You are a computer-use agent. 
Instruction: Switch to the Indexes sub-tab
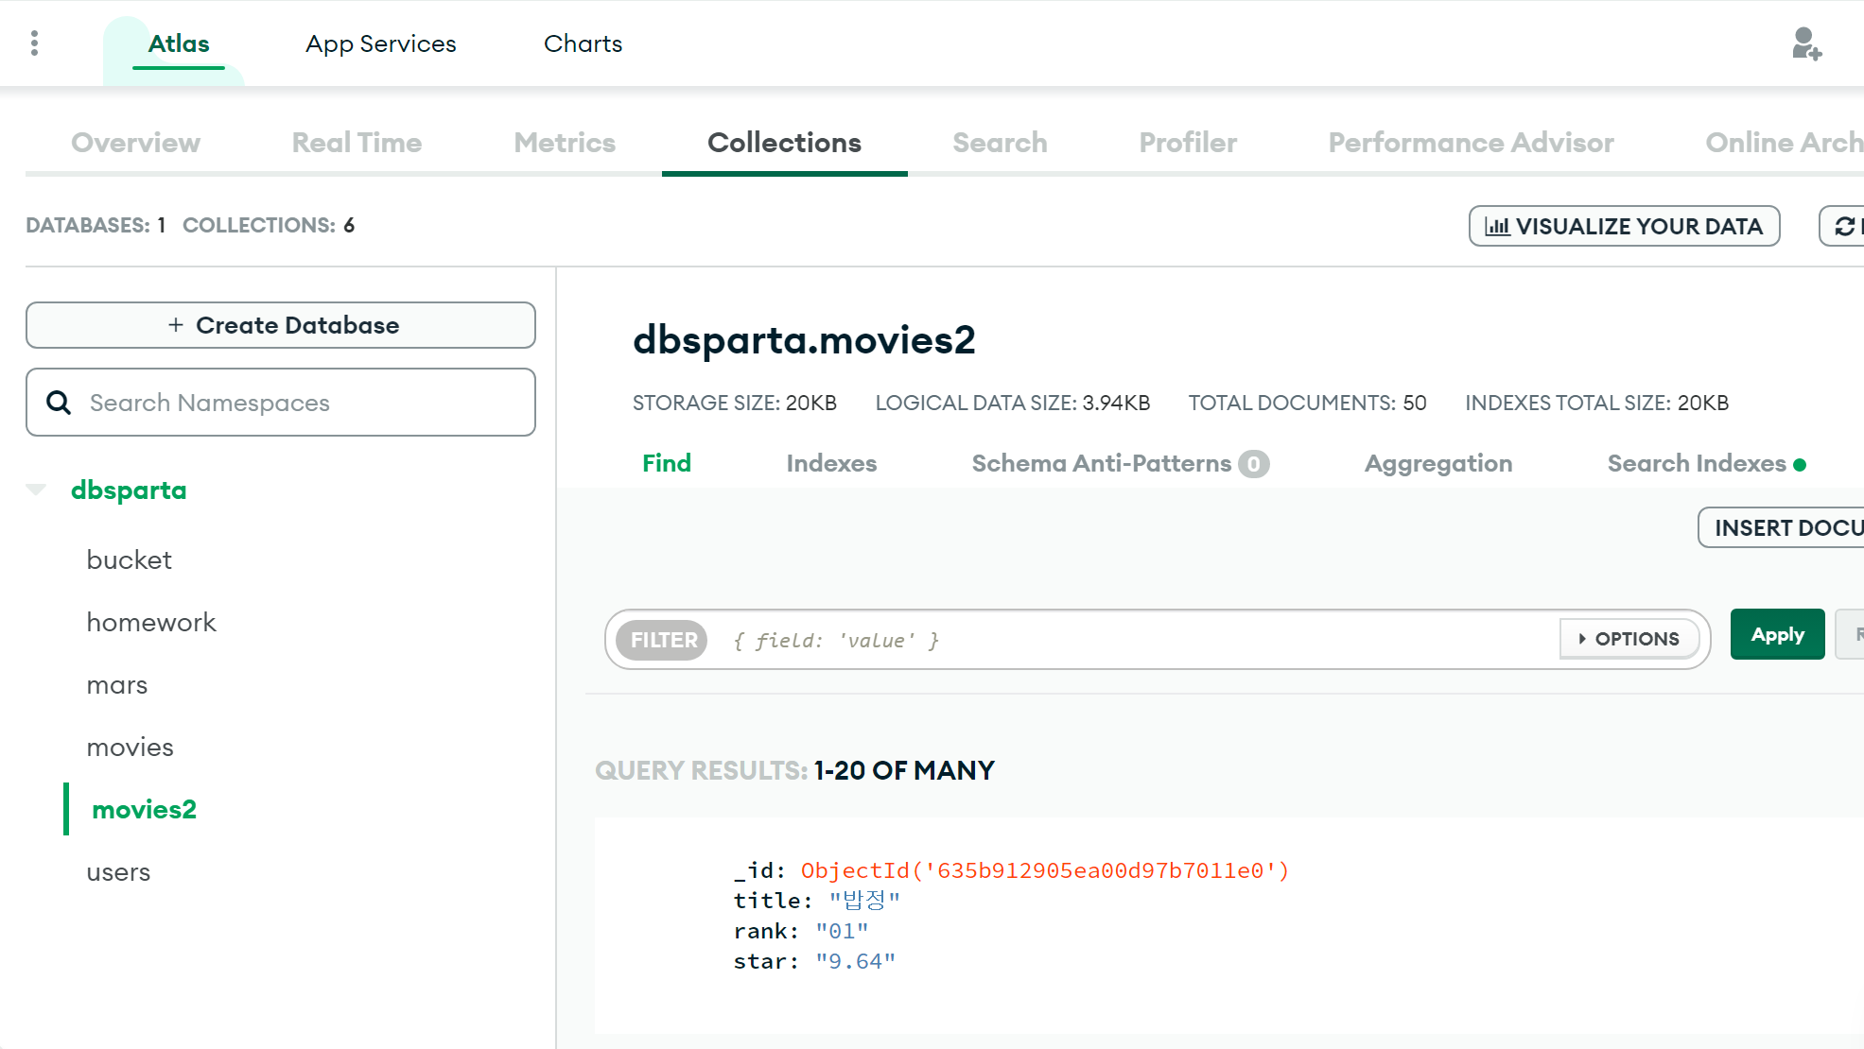(x=831, y=463)
